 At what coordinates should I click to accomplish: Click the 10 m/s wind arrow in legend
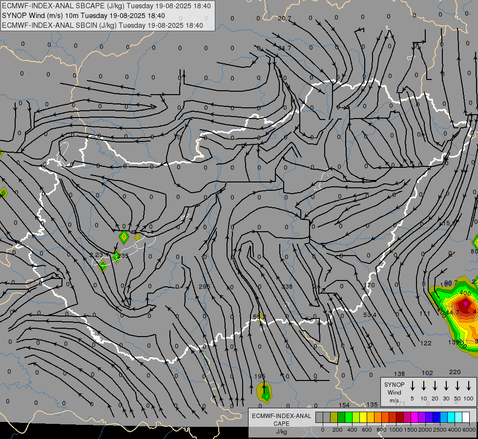point(424,386)
